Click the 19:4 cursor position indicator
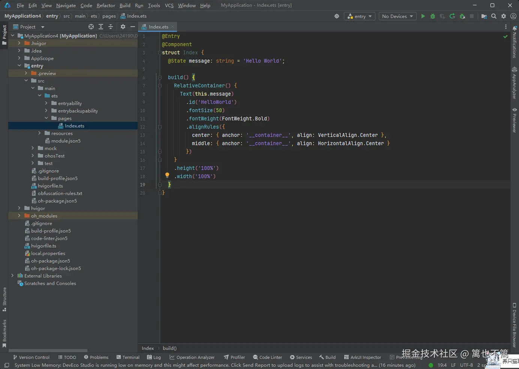This screenshot has height=369, width=519. click(x=442, y=365)
